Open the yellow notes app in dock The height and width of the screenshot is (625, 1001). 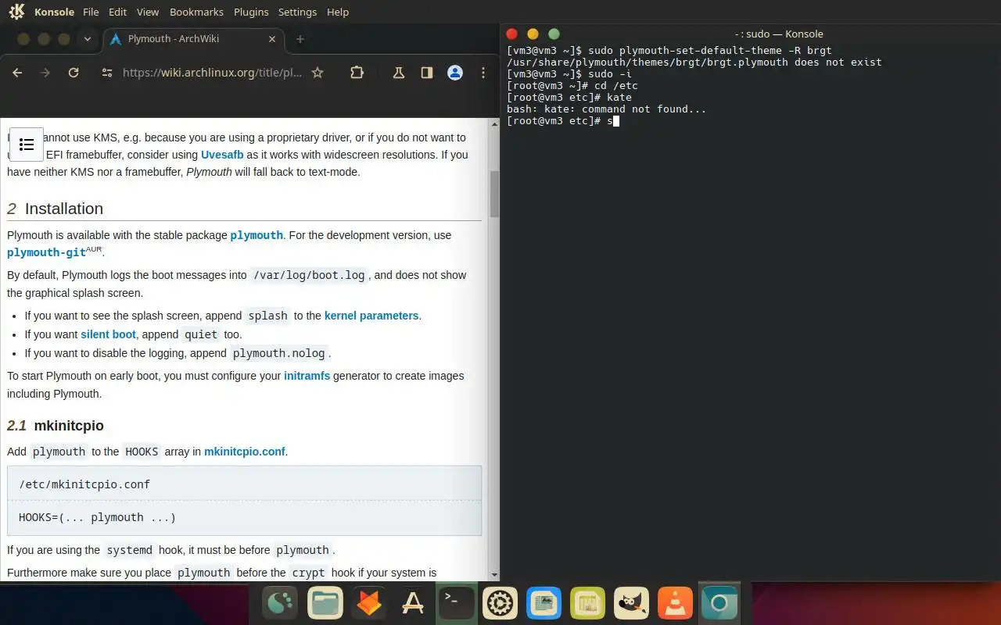coord(587,603)
